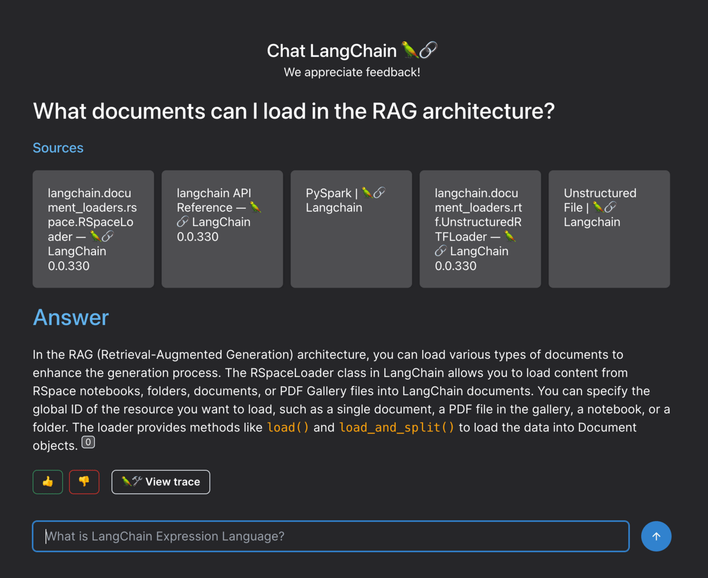Click the Sources heading

(58, 148)
